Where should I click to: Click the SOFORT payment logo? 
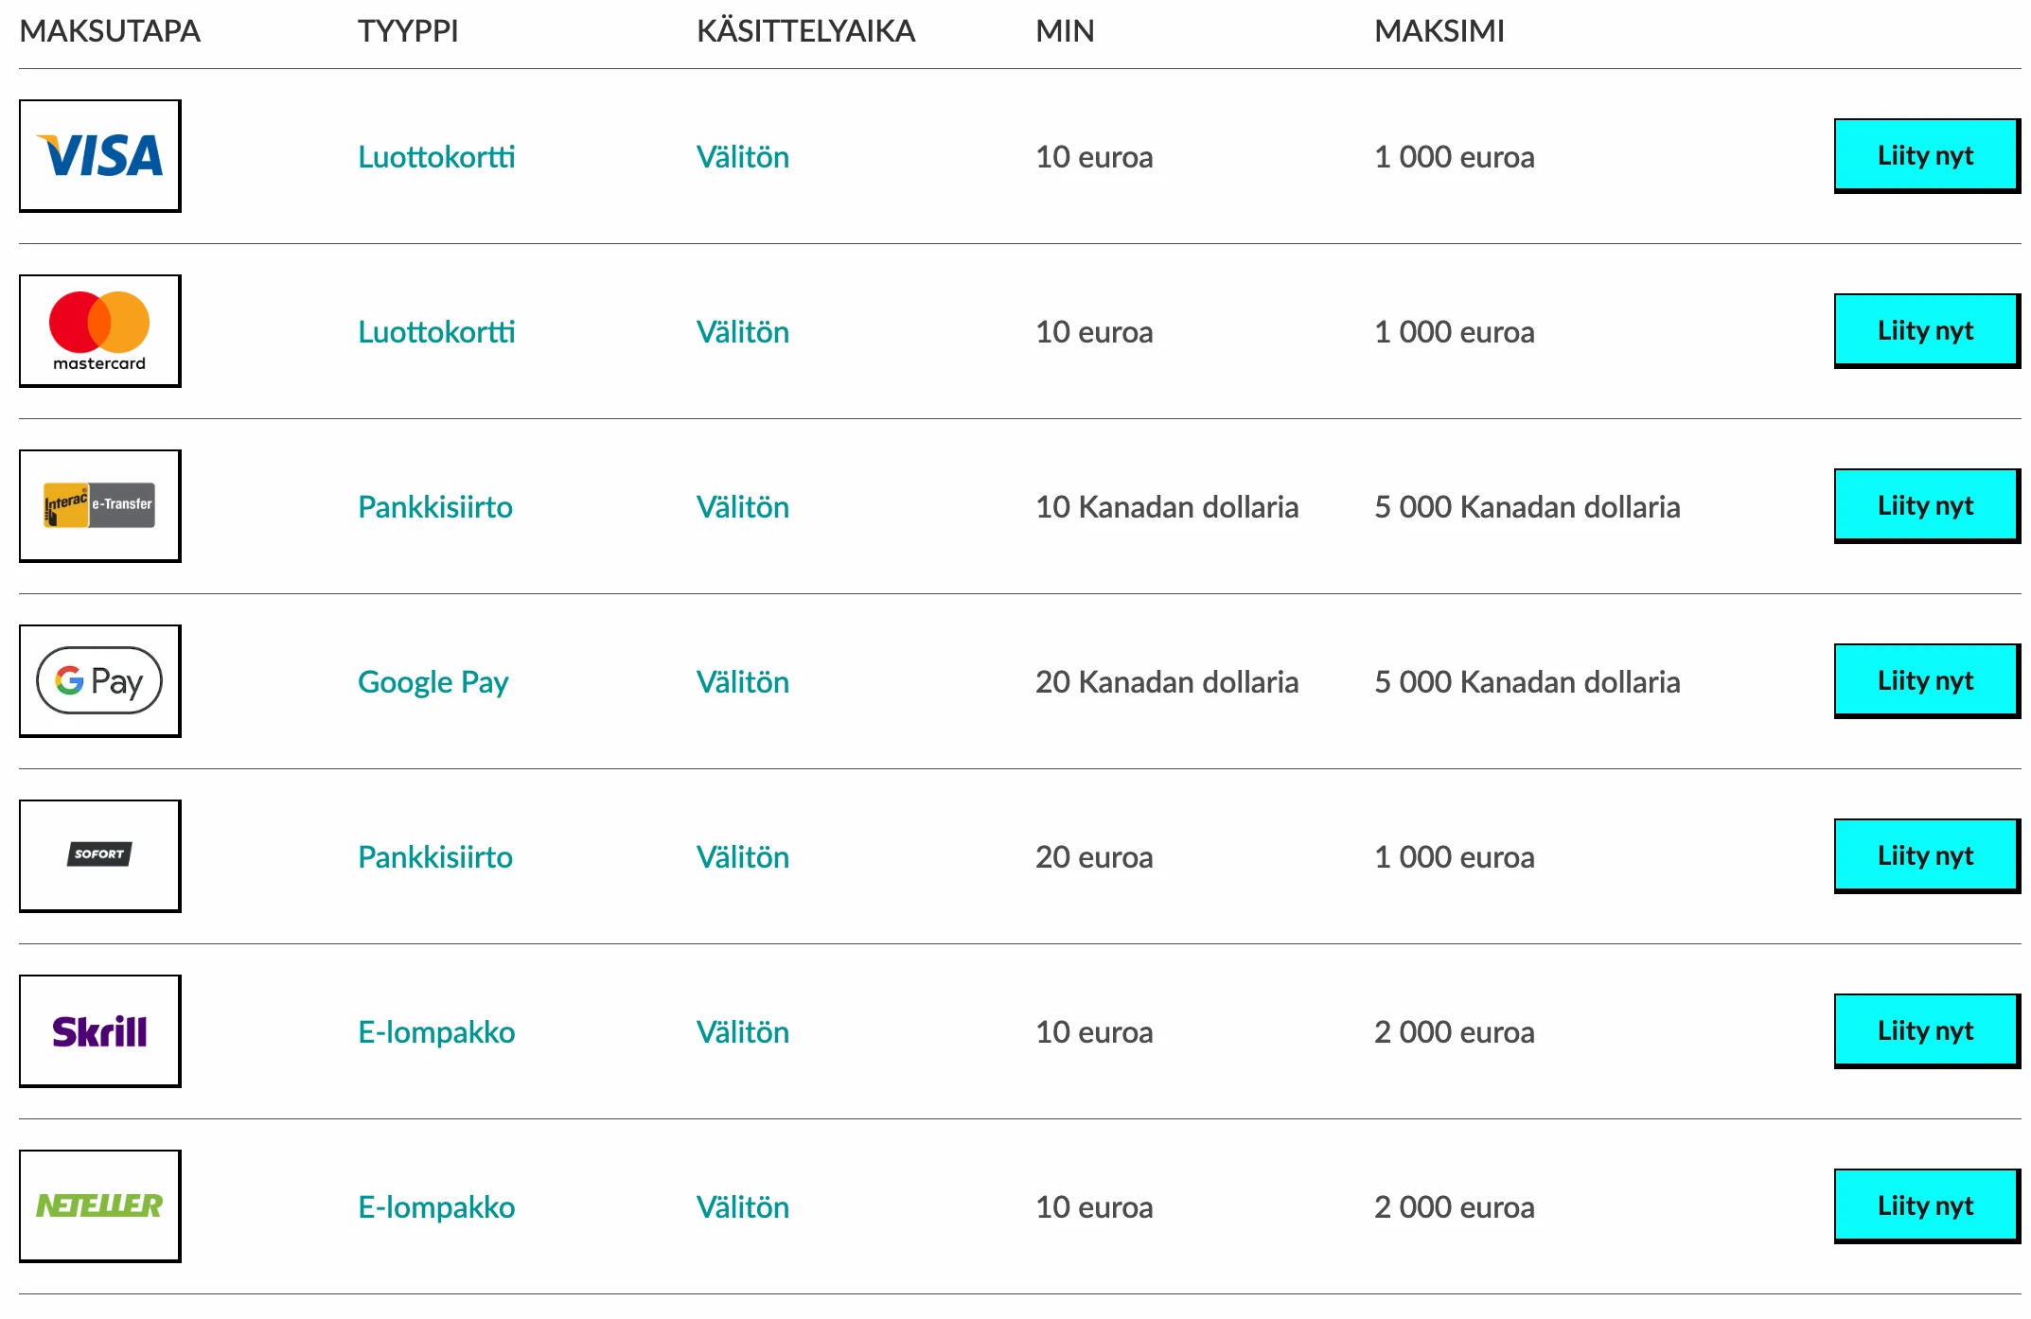pyautogui.click(x=100, y=855)
